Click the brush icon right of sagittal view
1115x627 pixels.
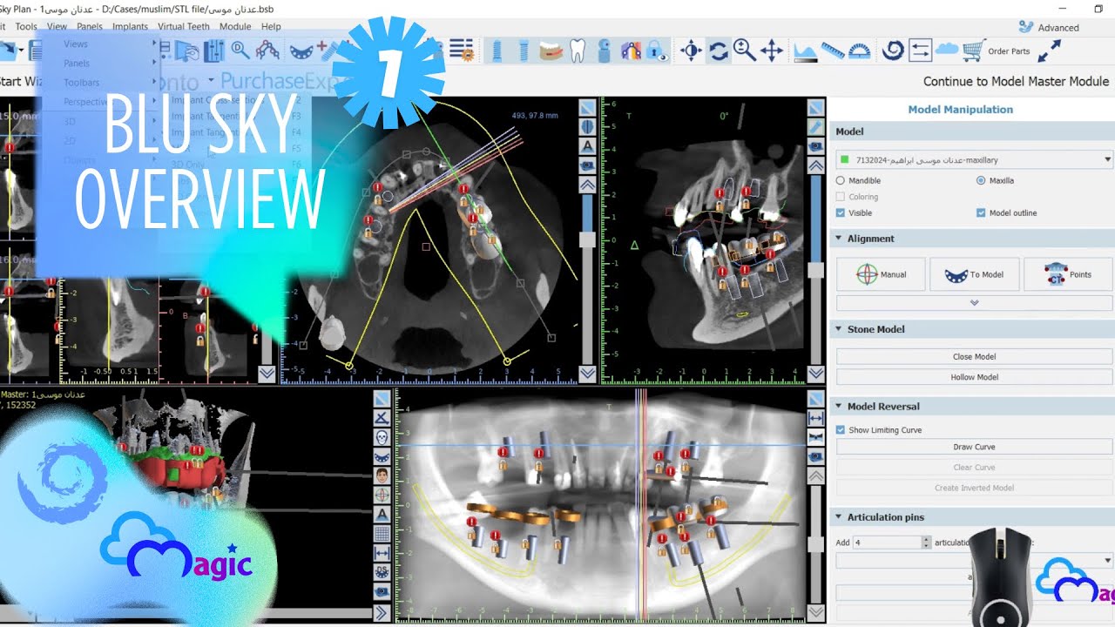816,127
